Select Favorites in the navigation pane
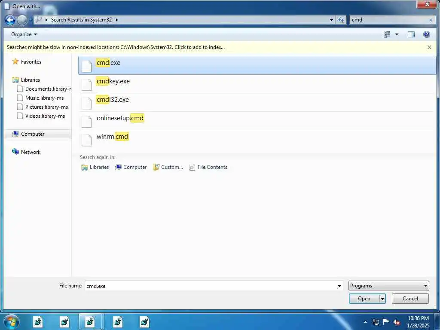Screen dimensions: 440x330 31,62
